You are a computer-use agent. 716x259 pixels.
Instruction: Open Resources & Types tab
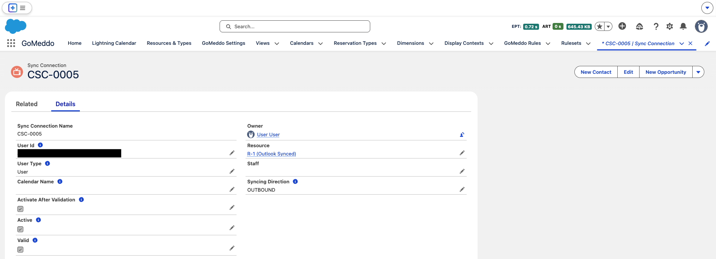click(x=169, y=43)
